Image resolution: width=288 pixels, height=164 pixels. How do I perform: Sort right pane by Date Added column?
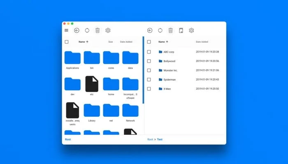point(202,42)
